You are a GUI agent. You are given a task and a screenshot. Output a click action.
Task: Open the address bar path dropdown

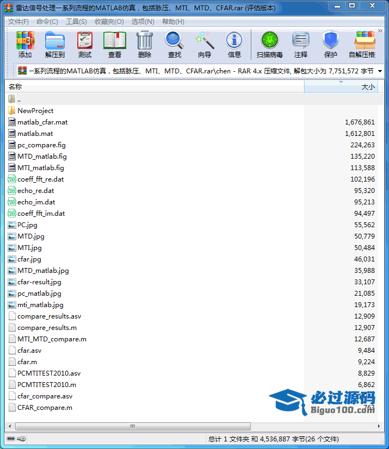pyautogui.click(x=380, y=71)
